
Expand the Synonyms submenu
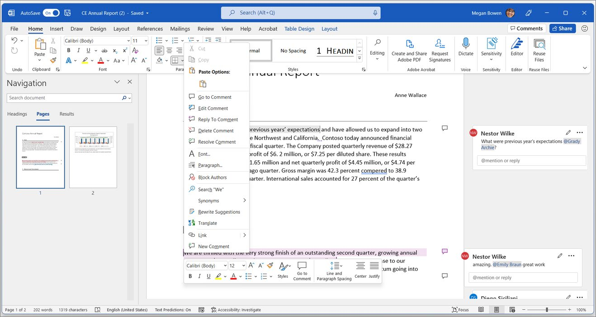point(245,200)
